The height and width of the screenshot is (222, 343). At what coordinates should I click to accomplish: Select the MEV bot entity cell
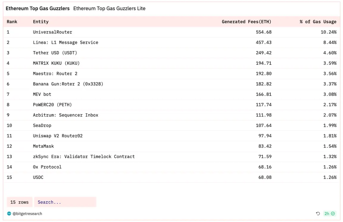pyautogui.click(x=42, y=94)
